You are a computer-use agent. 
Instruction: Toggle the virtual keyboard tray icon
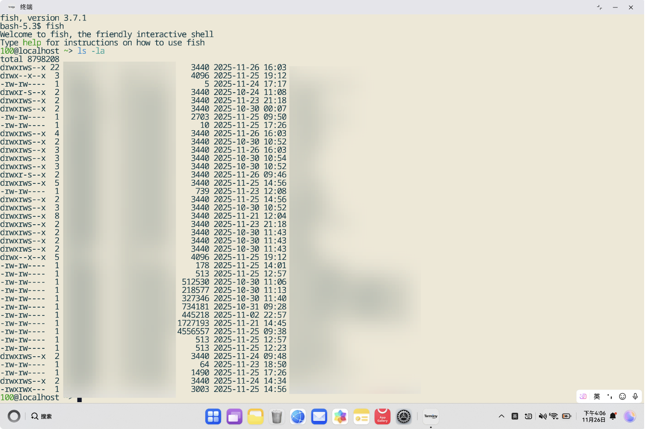[528, 416]
